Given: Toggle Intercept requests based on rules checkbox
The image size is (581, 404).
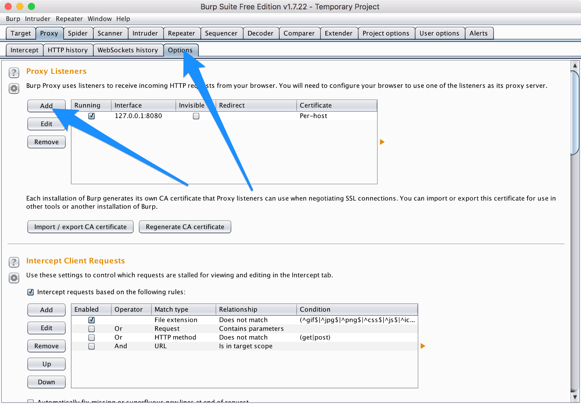Looking at the screenshot, I should pos(31,292).
